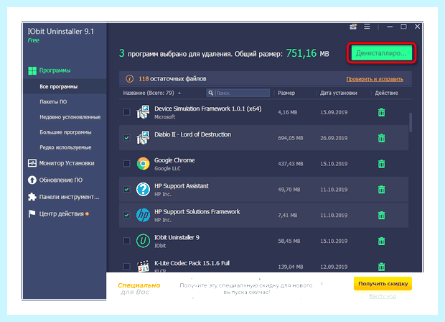Click trash icon for Diablo II row
Viewport: 445px width, 322px height.
click(381, 138)
